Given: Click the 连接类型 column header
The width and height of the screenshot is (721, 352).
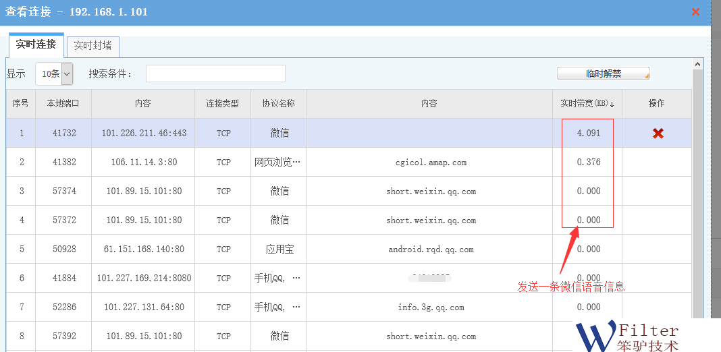Looking at the screenshot, I should click(222, 104).
